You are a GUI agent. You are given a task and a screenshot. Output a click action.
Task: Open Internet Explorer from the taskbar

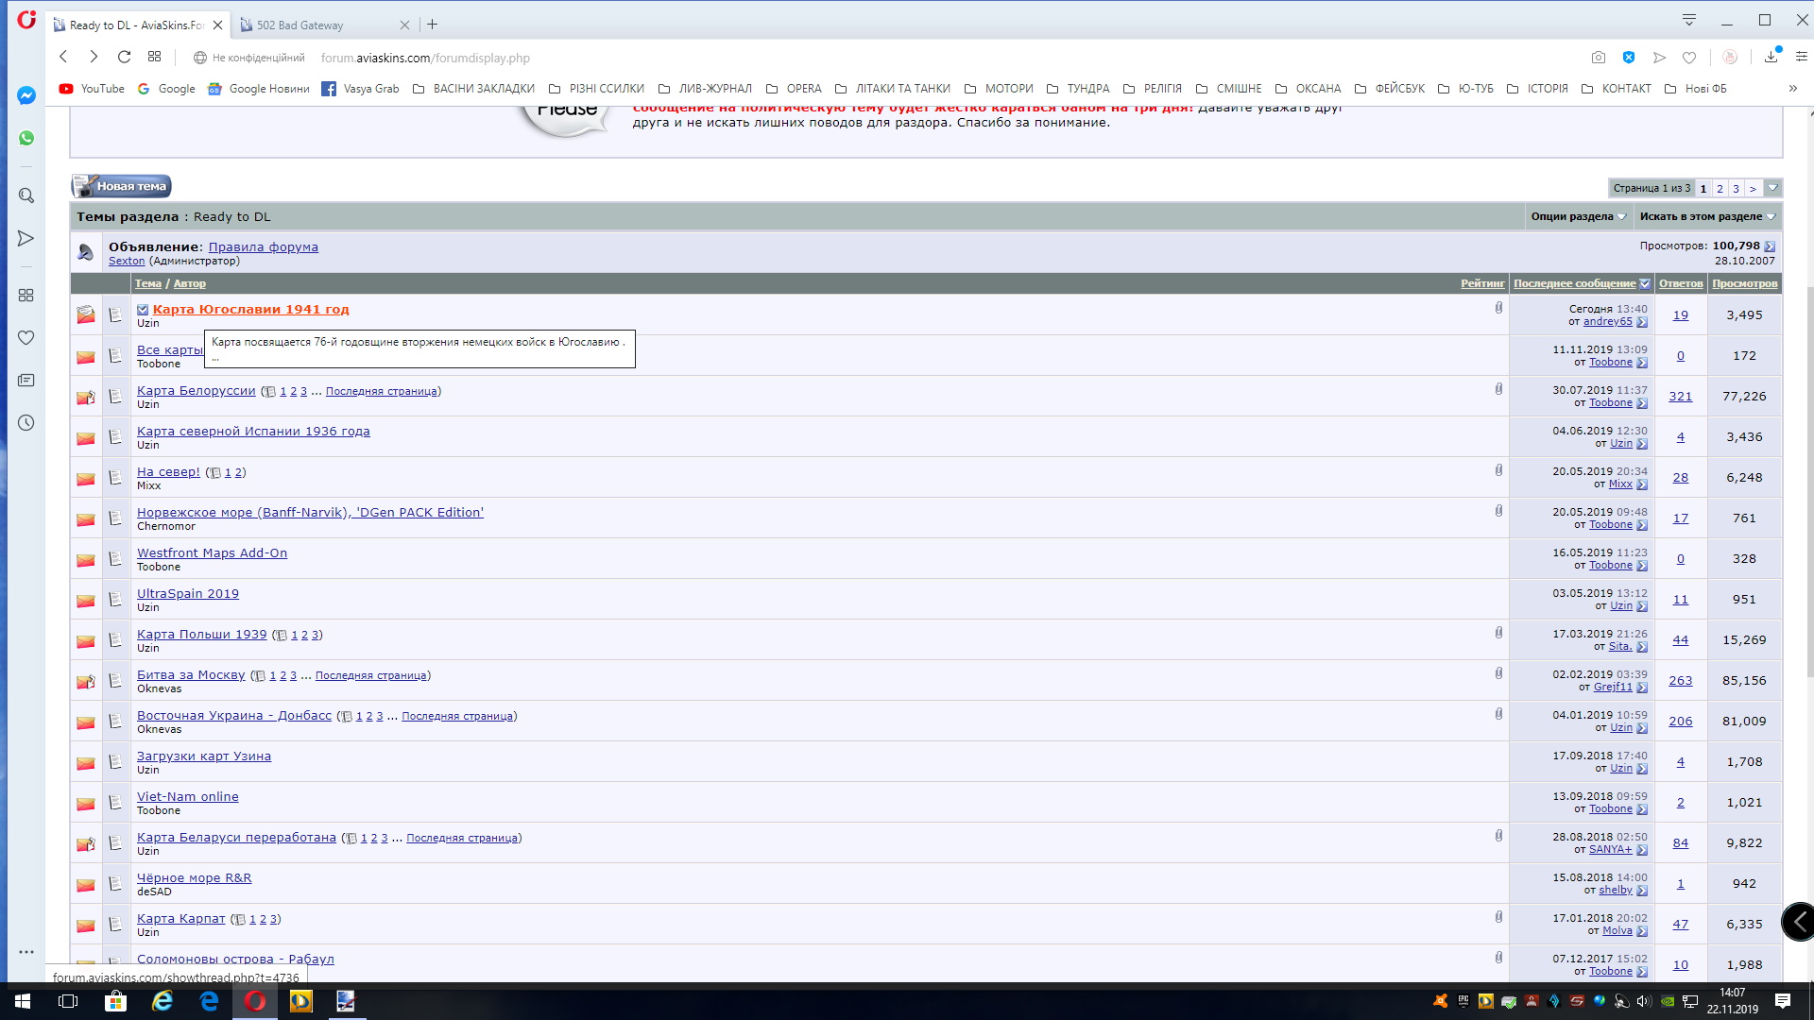(163, 1001)
